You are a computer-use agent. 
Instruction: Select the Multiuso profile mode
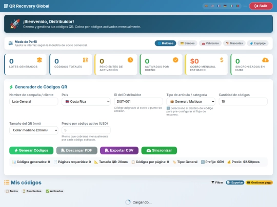click(165, 43)
